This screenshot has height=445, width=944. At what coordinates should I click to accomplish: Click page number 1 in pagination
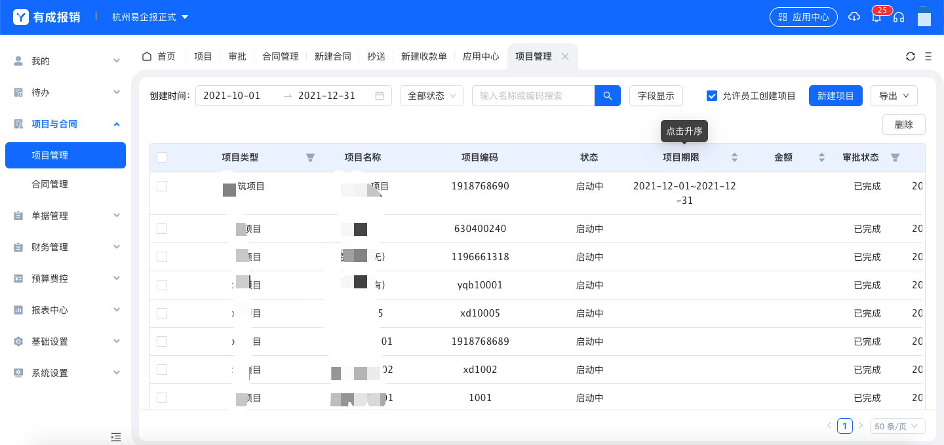[845, 426]
